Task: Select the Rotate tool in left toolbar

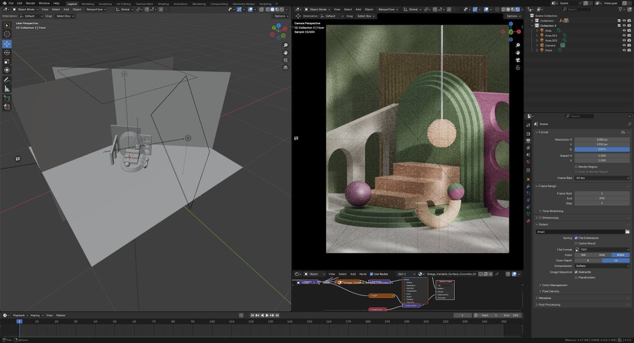Action: click(x=7, y=53)
